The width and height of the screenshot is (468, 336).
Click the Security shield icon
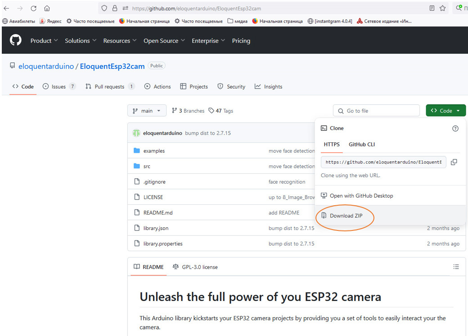pos(220,86)
